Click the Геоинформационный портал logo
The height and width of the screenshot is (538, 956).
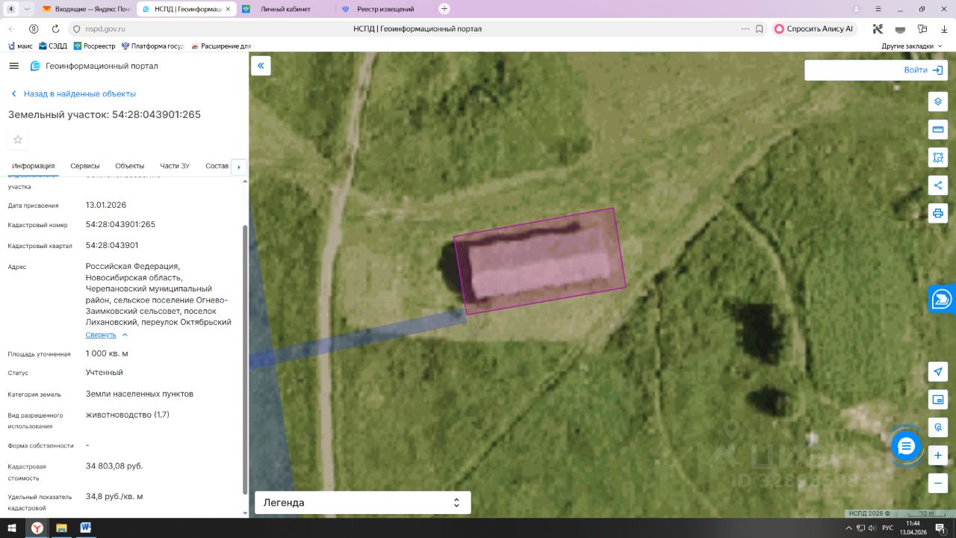click(94, 66)
